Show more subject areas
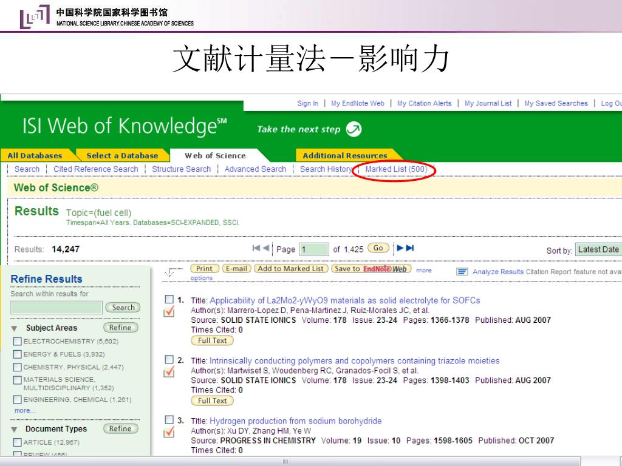Viewport: 622px width, 466px height. [x=24, y=411]
